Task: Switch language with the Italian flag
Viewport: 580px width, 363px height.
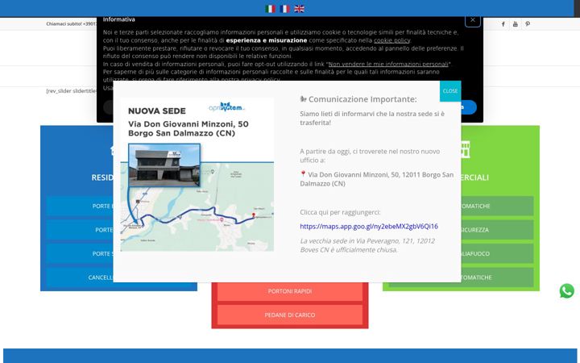Action: (271, 9)
